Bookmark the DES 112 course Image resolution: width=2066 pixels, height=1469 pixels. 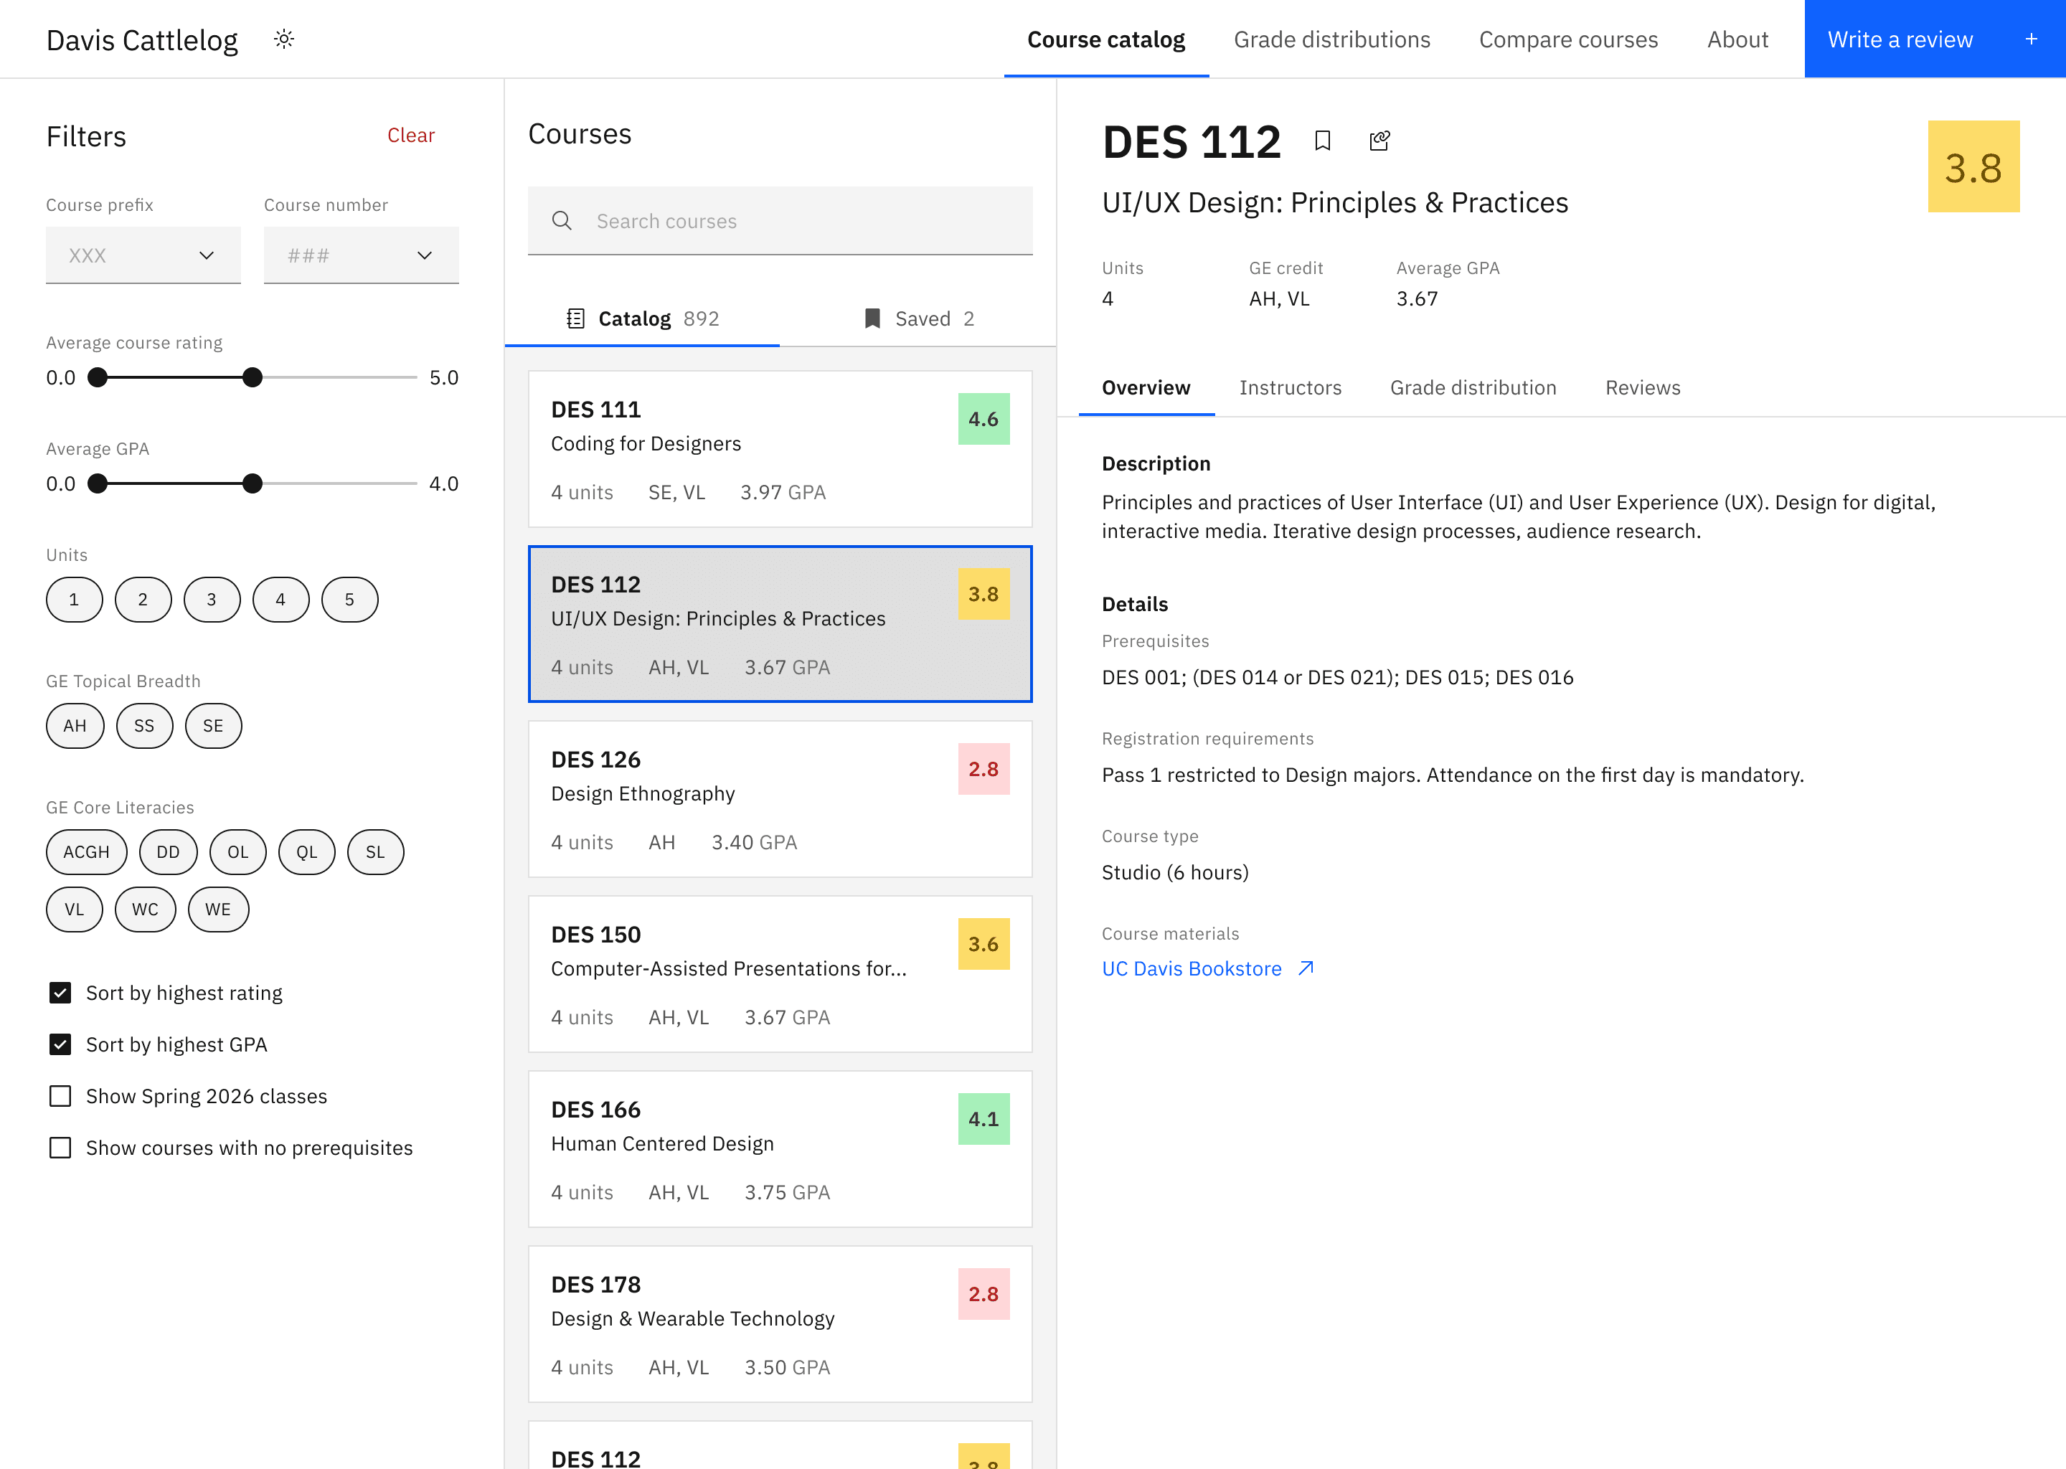click(x=1323, y=140)
